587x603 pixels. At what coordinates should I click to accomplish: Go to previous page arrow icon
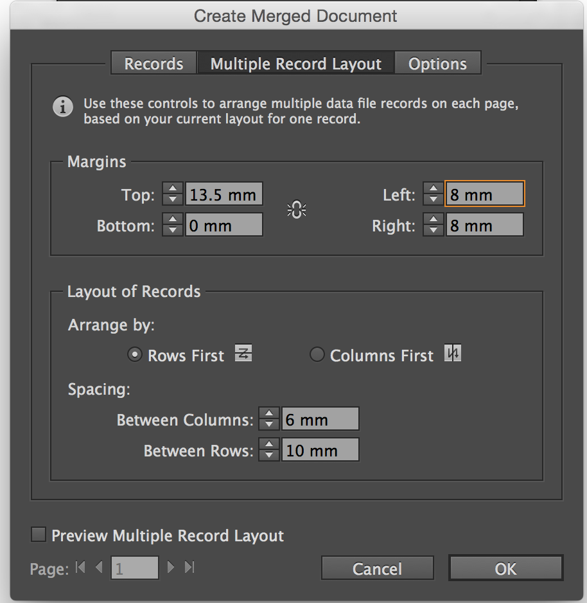click(x=98, y=567)
